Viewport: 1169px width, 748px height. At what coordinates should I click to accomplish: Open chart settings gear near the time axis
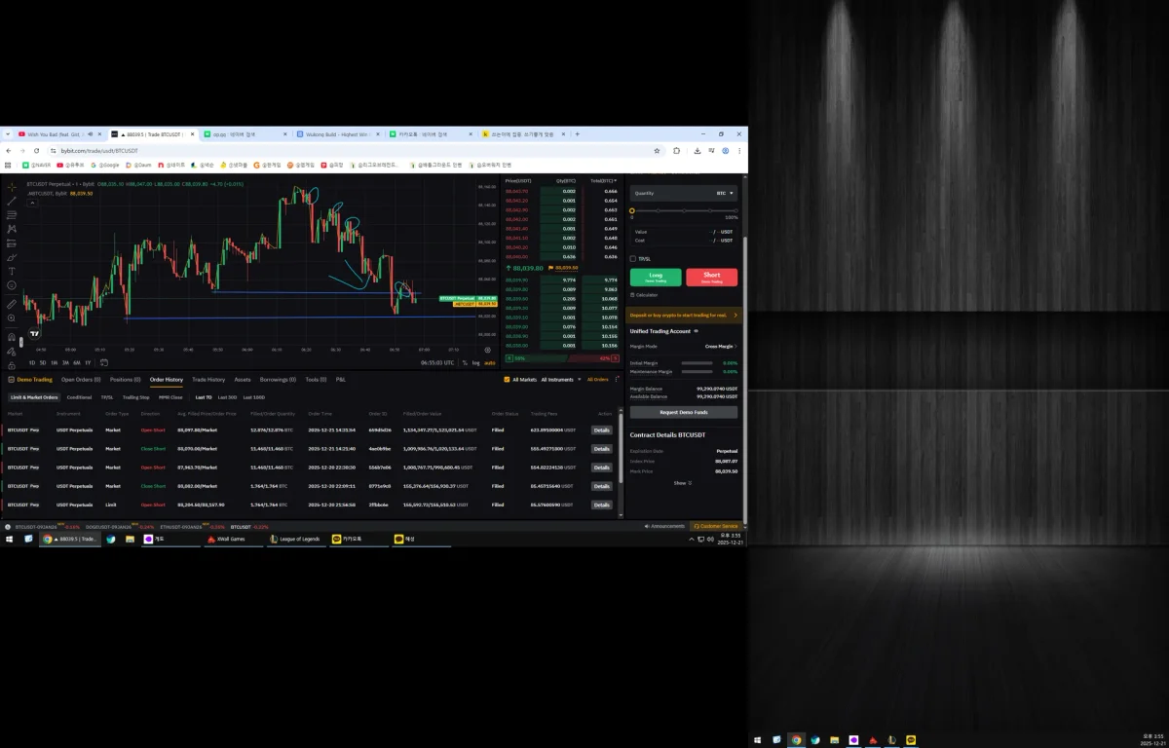click(488, 350)
